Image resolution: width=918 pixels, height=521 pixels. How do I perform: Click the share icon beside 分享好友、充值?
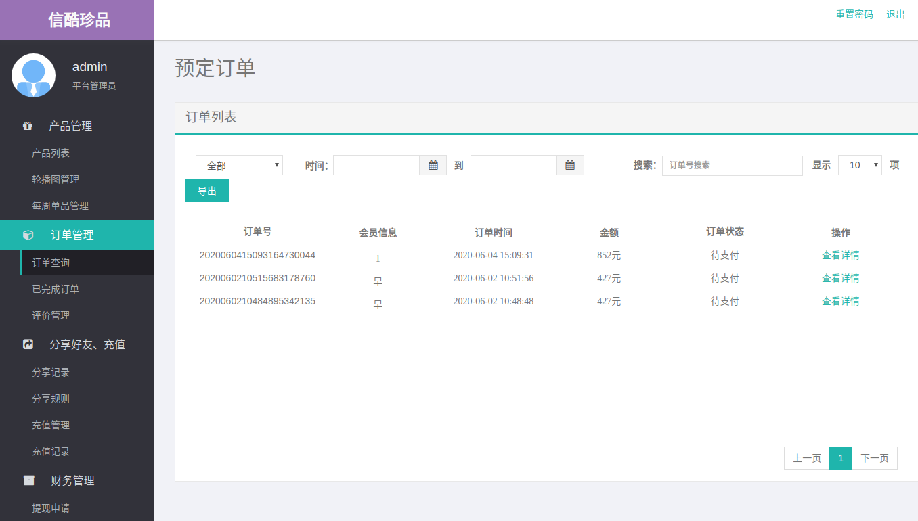point(28,344)
